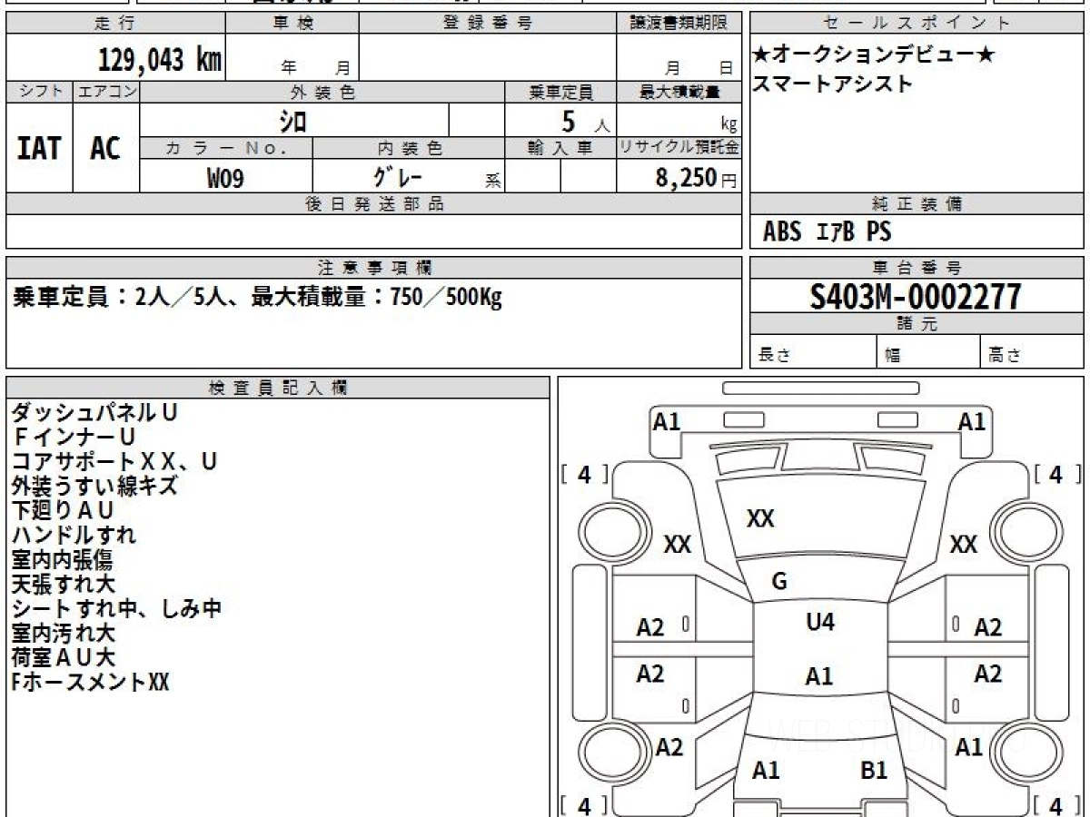Select the AC air conditioner value

[x=105, y=148]
